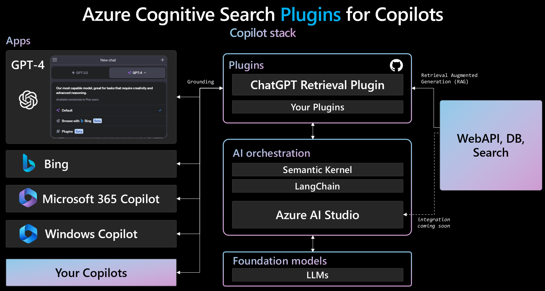This screenshot has height=291, width=545.
Task: Click the globe icon before Browse with
Action: pos(58,121)
